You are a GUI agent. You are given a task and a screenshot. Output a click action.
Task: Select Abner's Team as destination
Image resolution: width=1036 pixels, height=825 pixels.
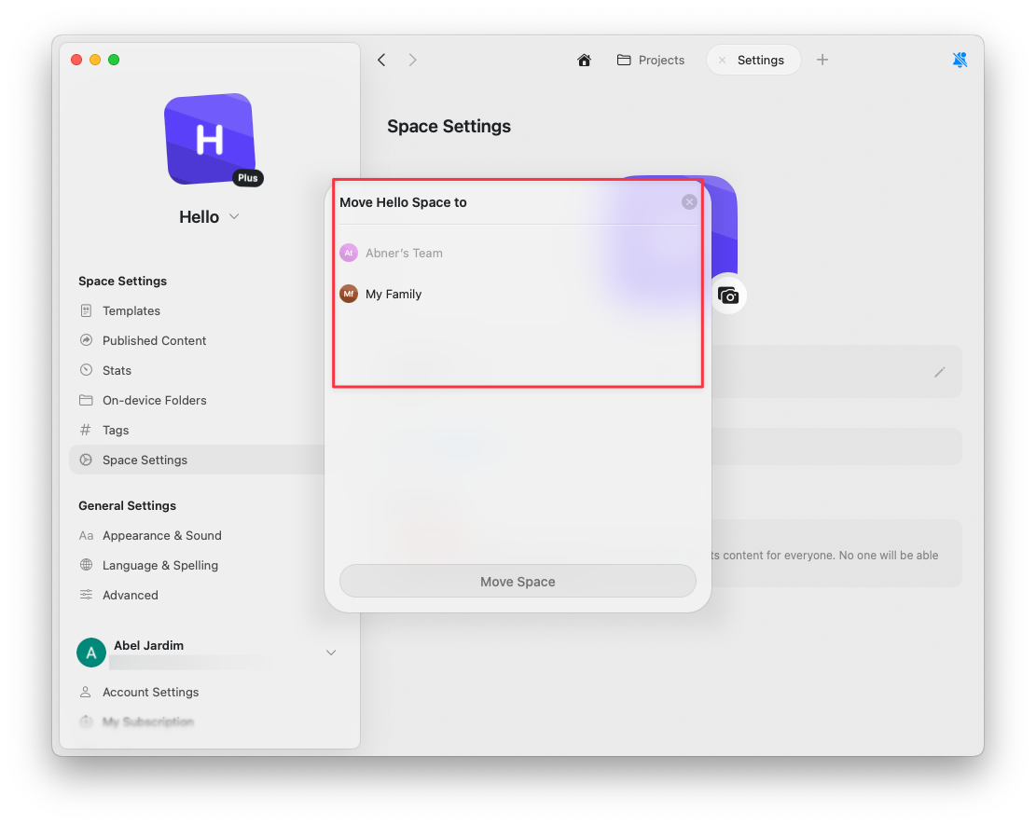(x=518, y=253)
